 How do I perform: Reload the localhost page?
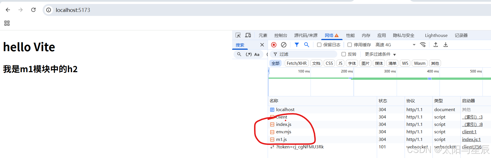click(33, 10)
